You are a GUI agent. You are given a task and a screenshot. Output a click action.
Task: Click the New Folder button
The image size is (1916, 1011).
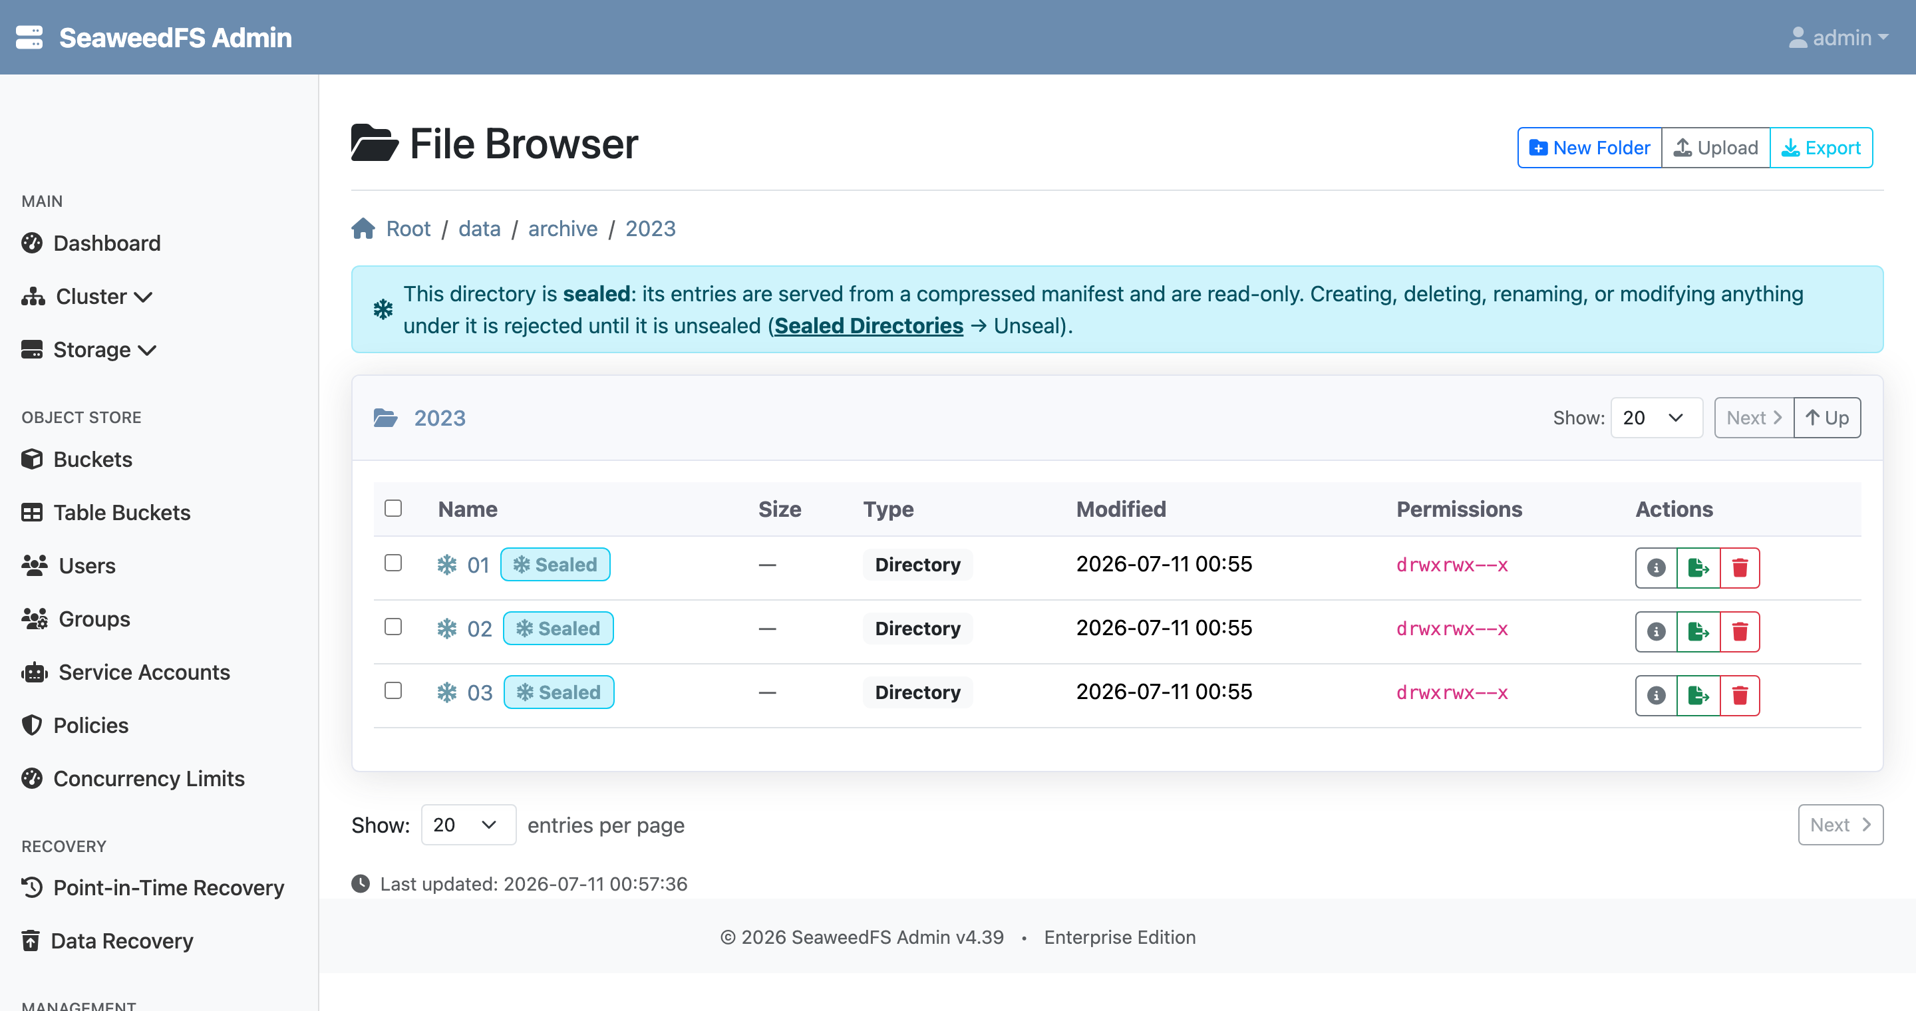(1589, 148)
